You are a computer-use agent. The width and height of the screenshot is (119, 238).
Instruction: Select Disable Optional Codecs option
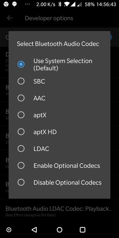[x=59, y=182]
